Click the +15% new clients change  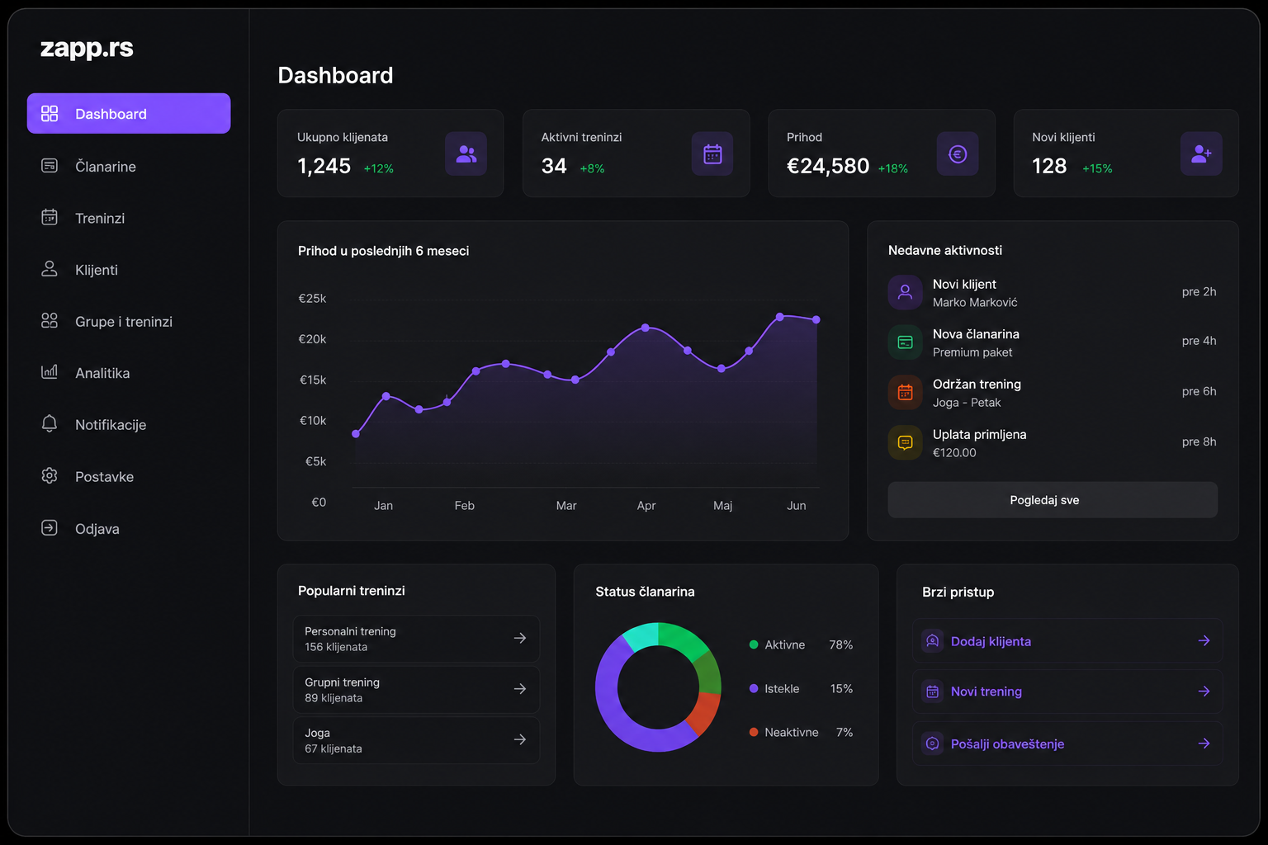(1097, 168)
